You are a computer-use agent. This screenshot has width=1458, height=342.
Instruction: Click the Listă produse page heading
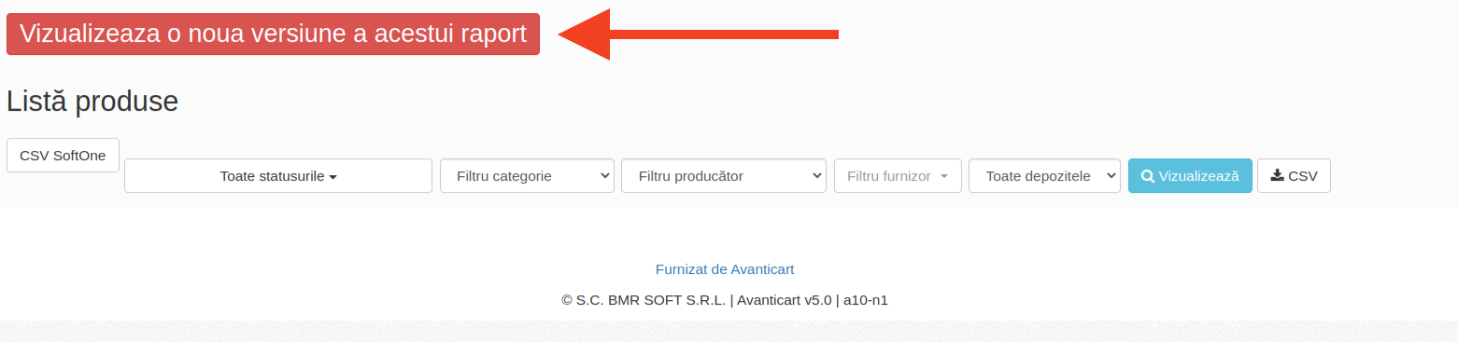tap(92, 102)
